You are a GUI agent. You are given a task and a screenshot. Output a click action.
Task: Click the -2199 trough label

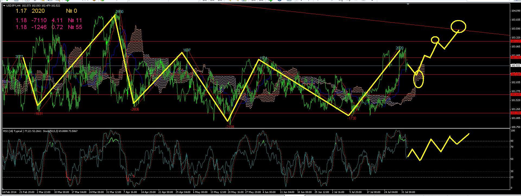[x=230, y=127]
